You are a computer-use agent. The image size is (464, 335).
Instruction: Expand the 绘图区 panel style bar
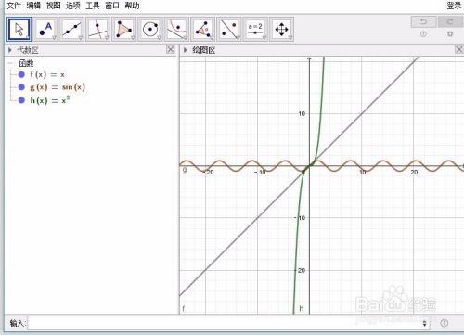click(186, 50)
